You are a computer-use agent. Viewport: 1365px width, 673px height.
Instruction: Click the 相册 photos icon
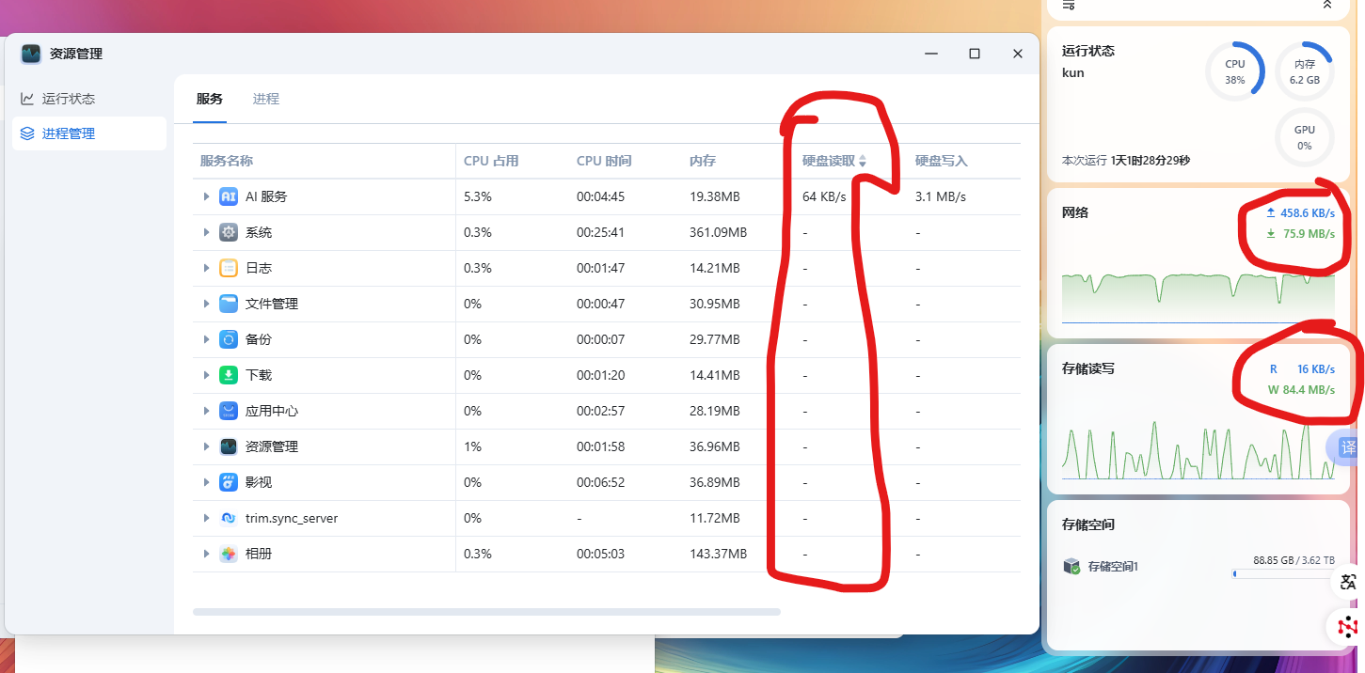point(229,554)
